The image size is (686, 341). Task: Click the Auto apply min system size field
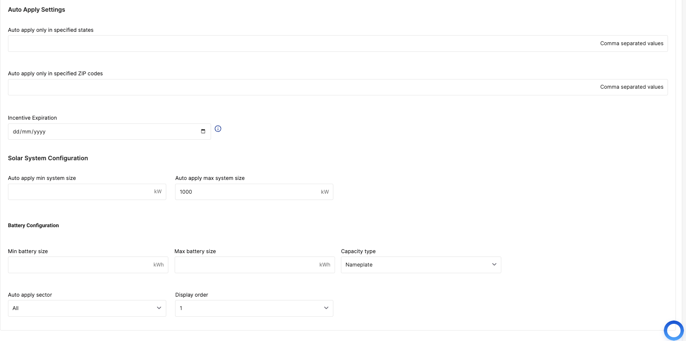click(87, 192)
